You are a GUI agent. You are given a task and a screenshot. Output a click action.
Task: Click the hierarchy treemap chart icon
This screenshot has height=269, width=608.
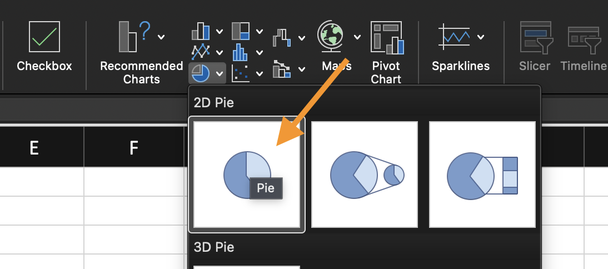coord(240,31)
